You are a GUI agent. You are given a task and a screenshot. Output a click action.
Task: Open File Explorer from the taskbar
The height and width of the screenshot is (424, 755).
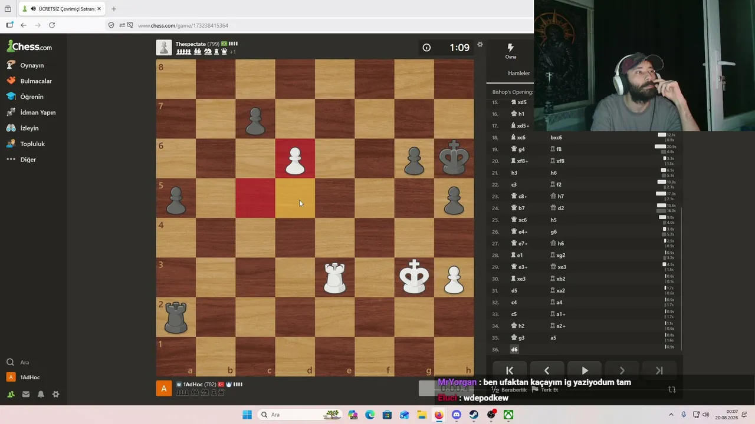422,415
